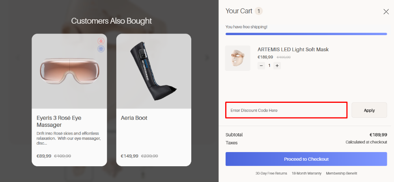This screenshot has height=182, width=394.
Task: Click the Your Cart heading
Action: coord(239,11)
